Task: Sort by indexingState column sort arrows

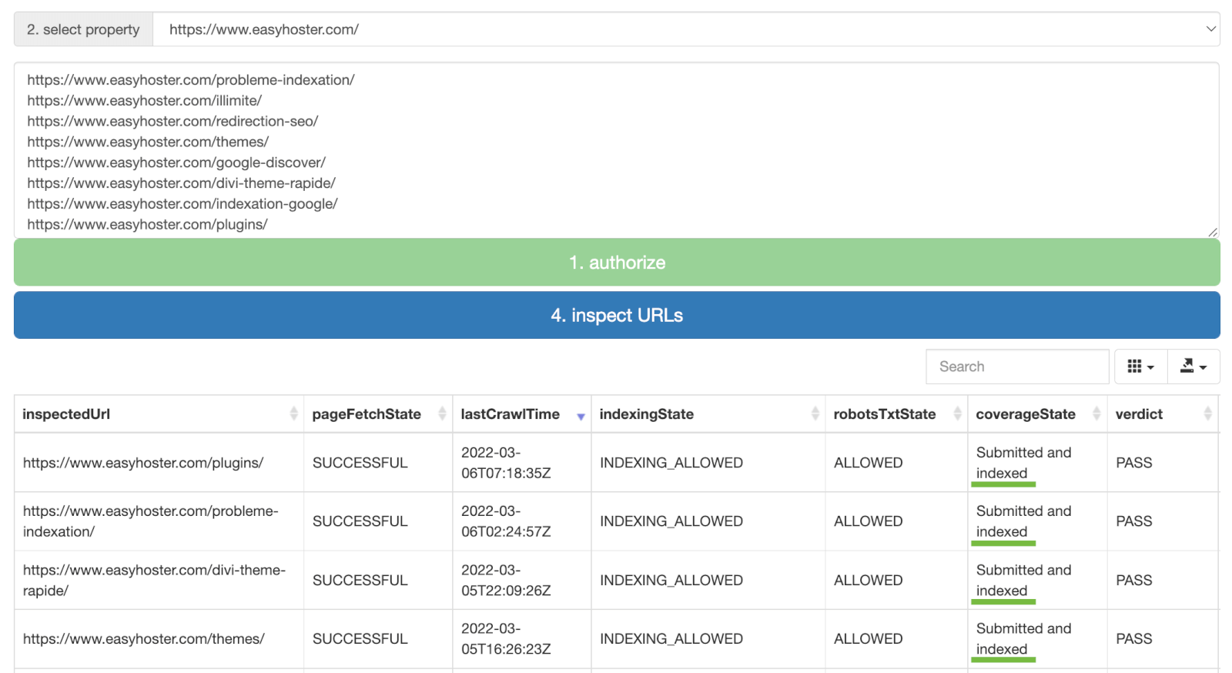Action: pos(815,414)
